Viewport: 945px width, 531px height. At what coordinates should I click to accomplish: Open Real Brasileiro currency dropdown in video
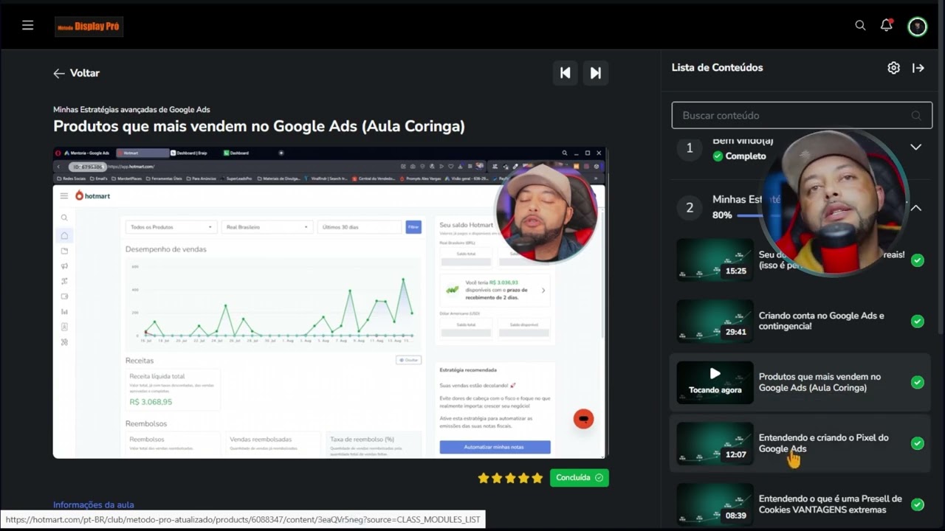tap(267, 227)
